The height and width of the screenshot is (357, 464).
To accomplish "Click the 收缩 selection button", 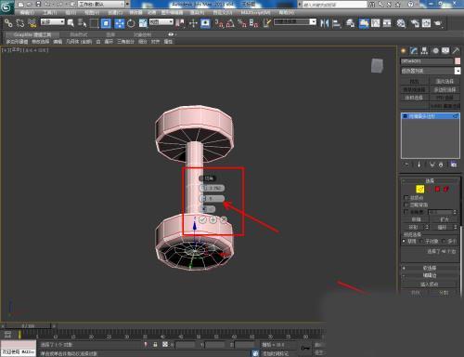I will 416,219.
